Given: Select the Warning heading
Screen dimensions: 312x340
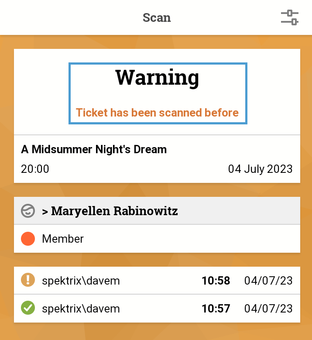Looking at the screenshot, I should click(x=157, y=78).
